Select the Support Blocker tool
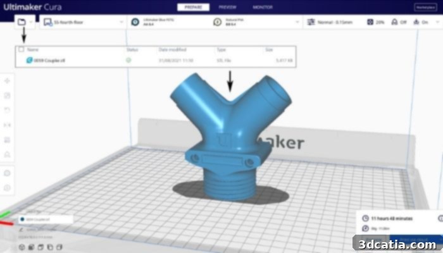This screenshot has height=253, width=443. (7, 154)
